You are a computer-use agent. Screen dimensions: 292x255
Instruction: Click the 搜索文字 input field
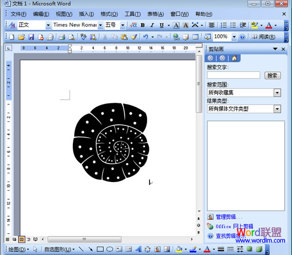tap(233, 75)
